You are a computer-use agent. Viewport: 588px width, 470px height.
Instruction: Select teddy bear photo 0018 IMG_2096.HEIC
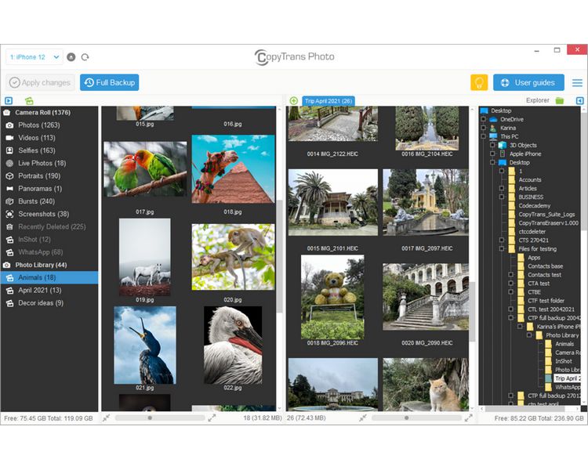tap(332, 297)
